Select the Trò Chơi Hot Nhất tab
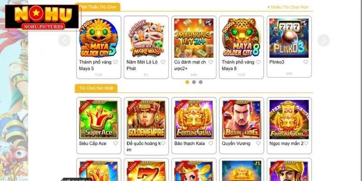 point(96,88)
